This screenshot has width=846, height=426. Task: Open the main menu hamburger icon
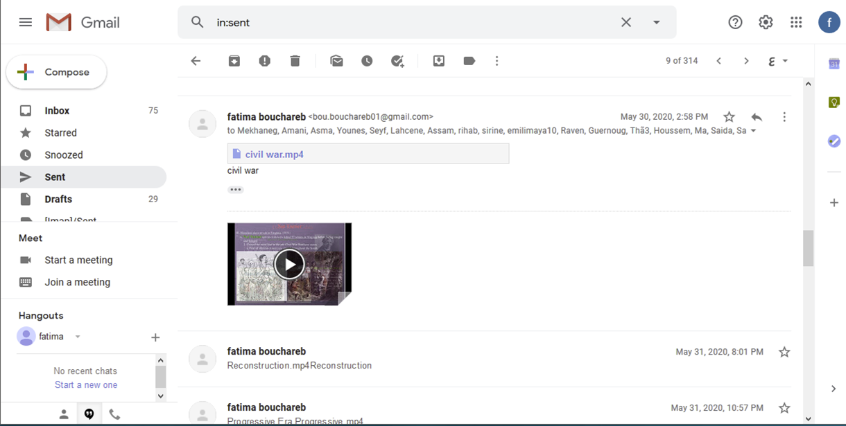tap(26, 22)
